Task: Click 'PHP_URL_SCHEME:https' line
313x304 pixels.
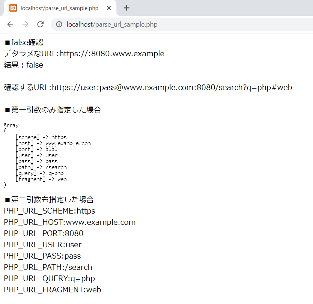Action: click(50, 211)
